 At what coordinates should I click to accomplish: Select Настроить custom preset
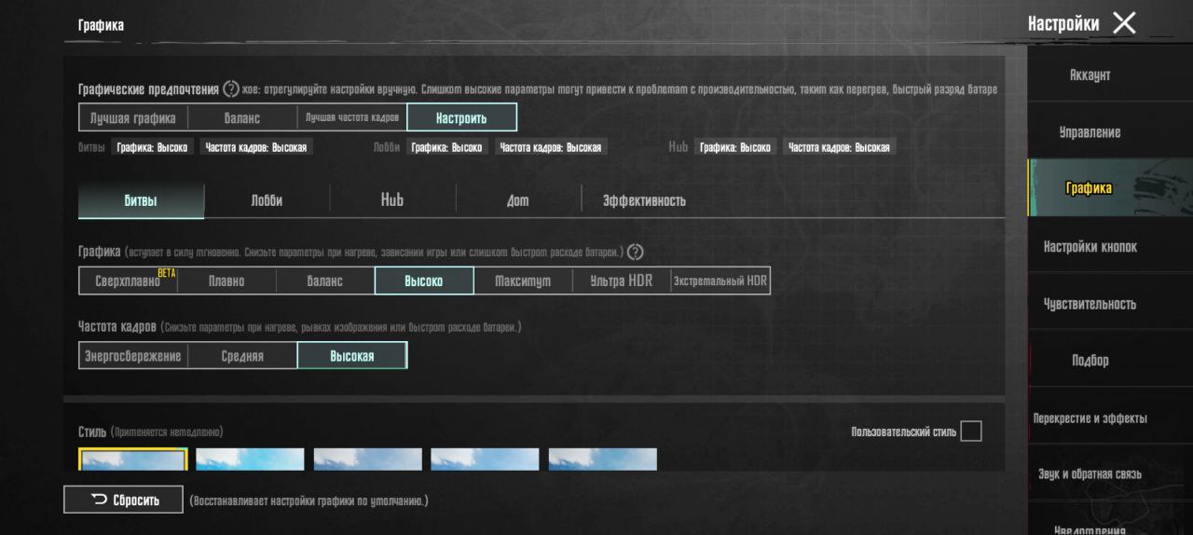point(461,118)
